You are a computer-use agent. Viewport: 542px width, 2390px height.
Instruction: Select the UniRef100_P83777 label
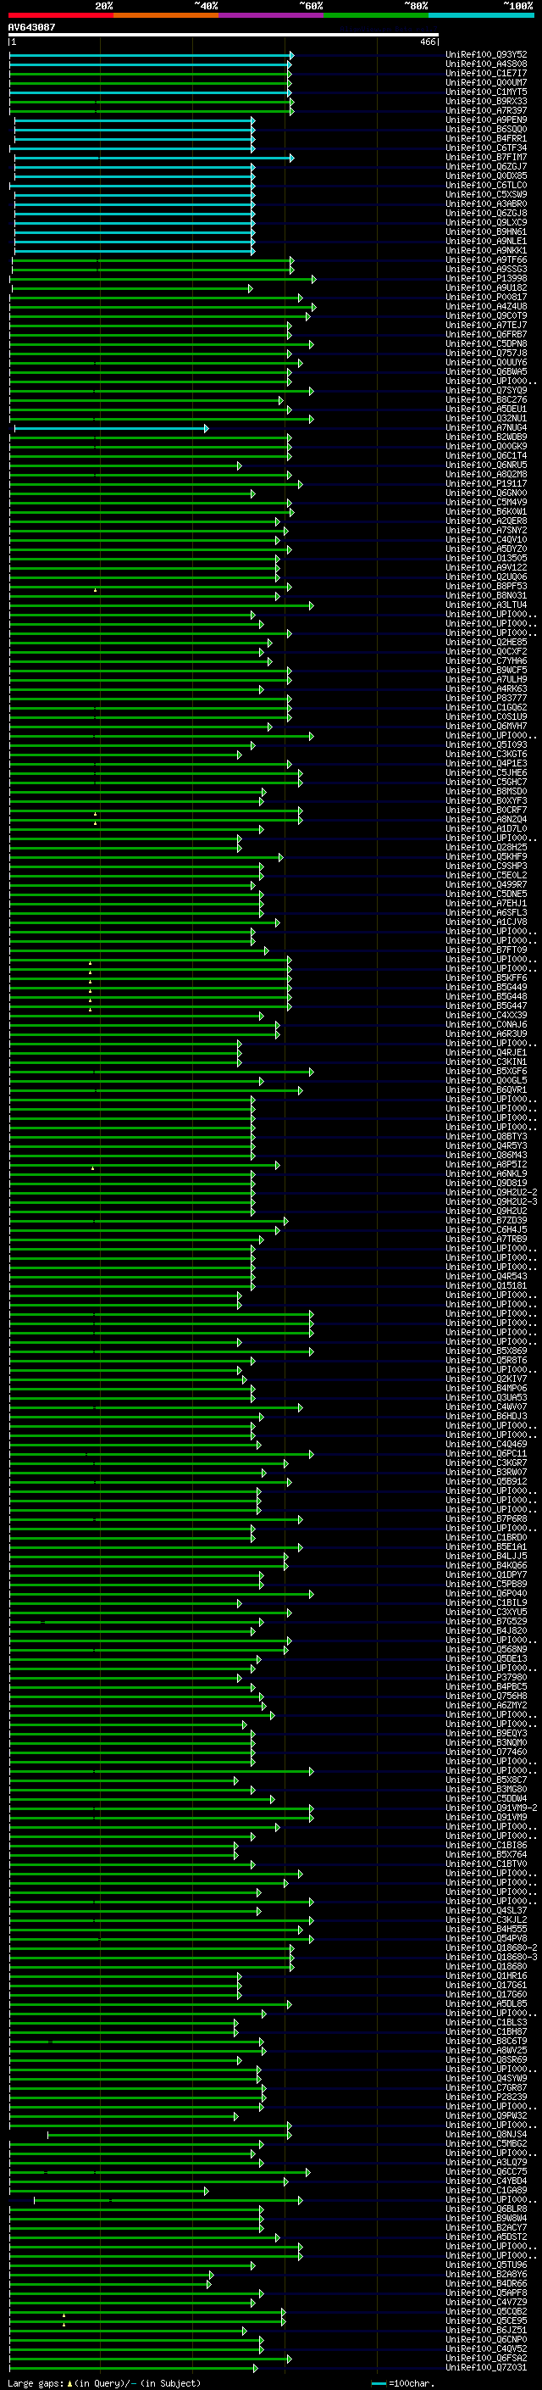pyautogui.click(x=486, y=699)
